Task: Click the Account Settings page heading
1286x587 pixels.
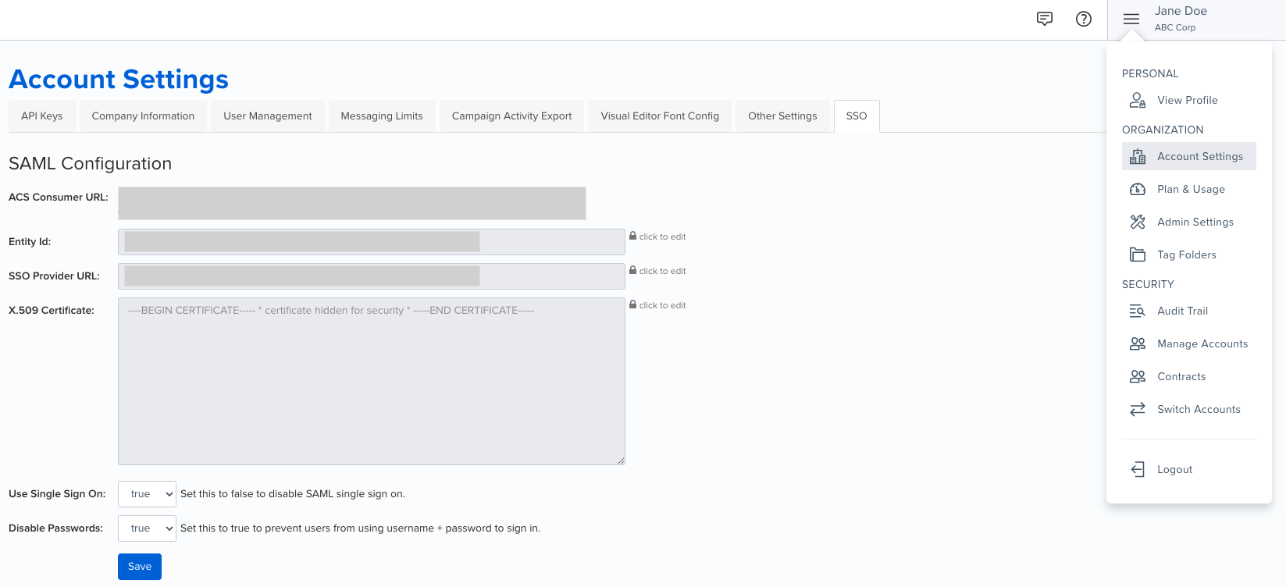Action: pos(119,79)
